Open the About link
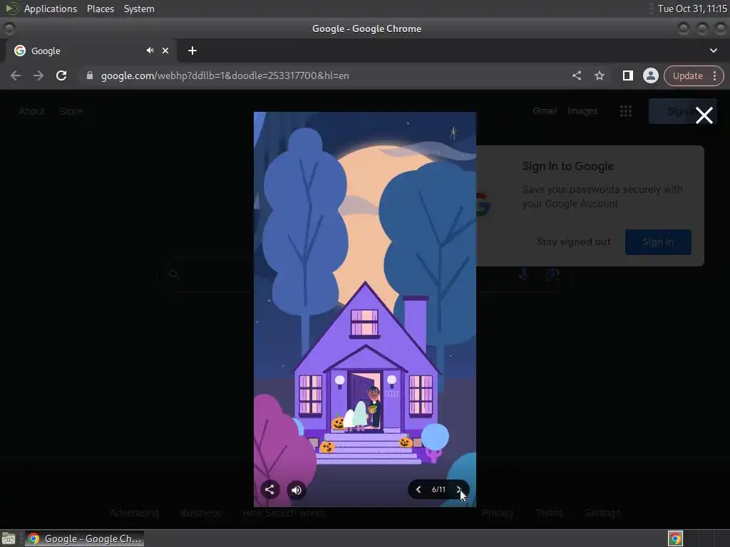Image resolution: width=730 pixels, height=547 pixels. pyautogui.click(x=31, y=111)
